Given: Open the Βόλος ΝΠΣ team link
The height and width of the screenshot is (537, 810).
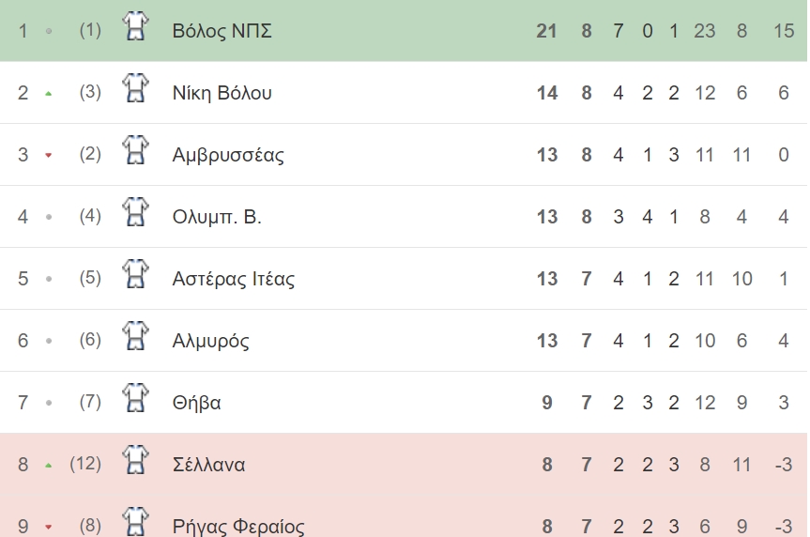Looking at the screenshot, I should (x=222, y=31).
